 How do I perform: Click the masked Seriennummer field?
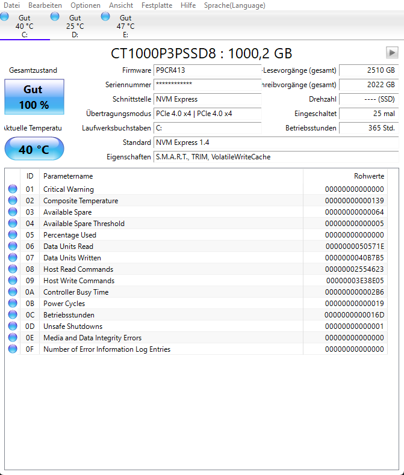208,85
